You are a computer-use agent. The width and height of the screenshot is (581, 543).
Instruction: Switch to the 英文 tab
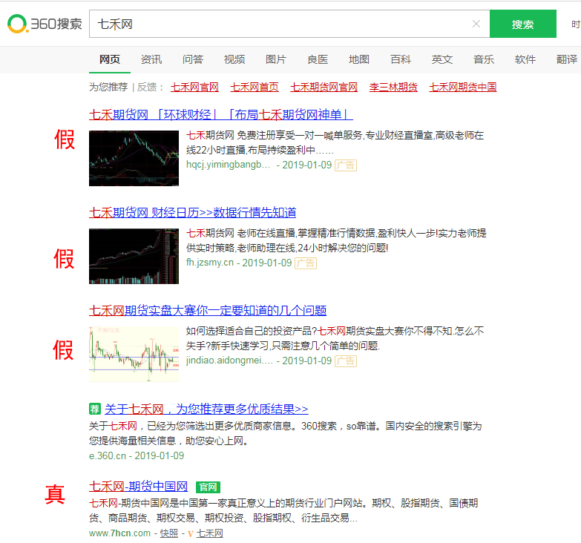coord(442,59)
